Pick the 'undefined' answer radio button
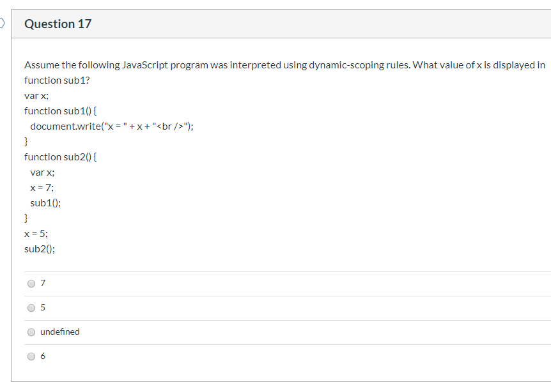 [x=31, y=332]
